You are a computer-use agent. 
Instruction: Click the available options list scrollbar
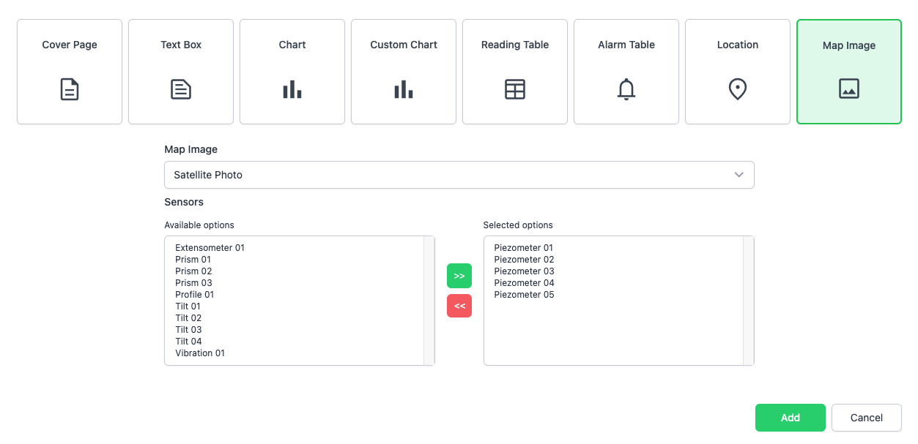(x=429, y=300)
